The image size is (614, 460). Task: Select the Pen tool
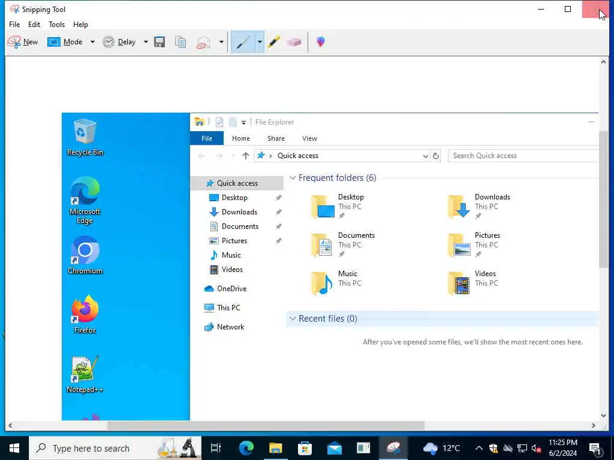tap(243, 42)
